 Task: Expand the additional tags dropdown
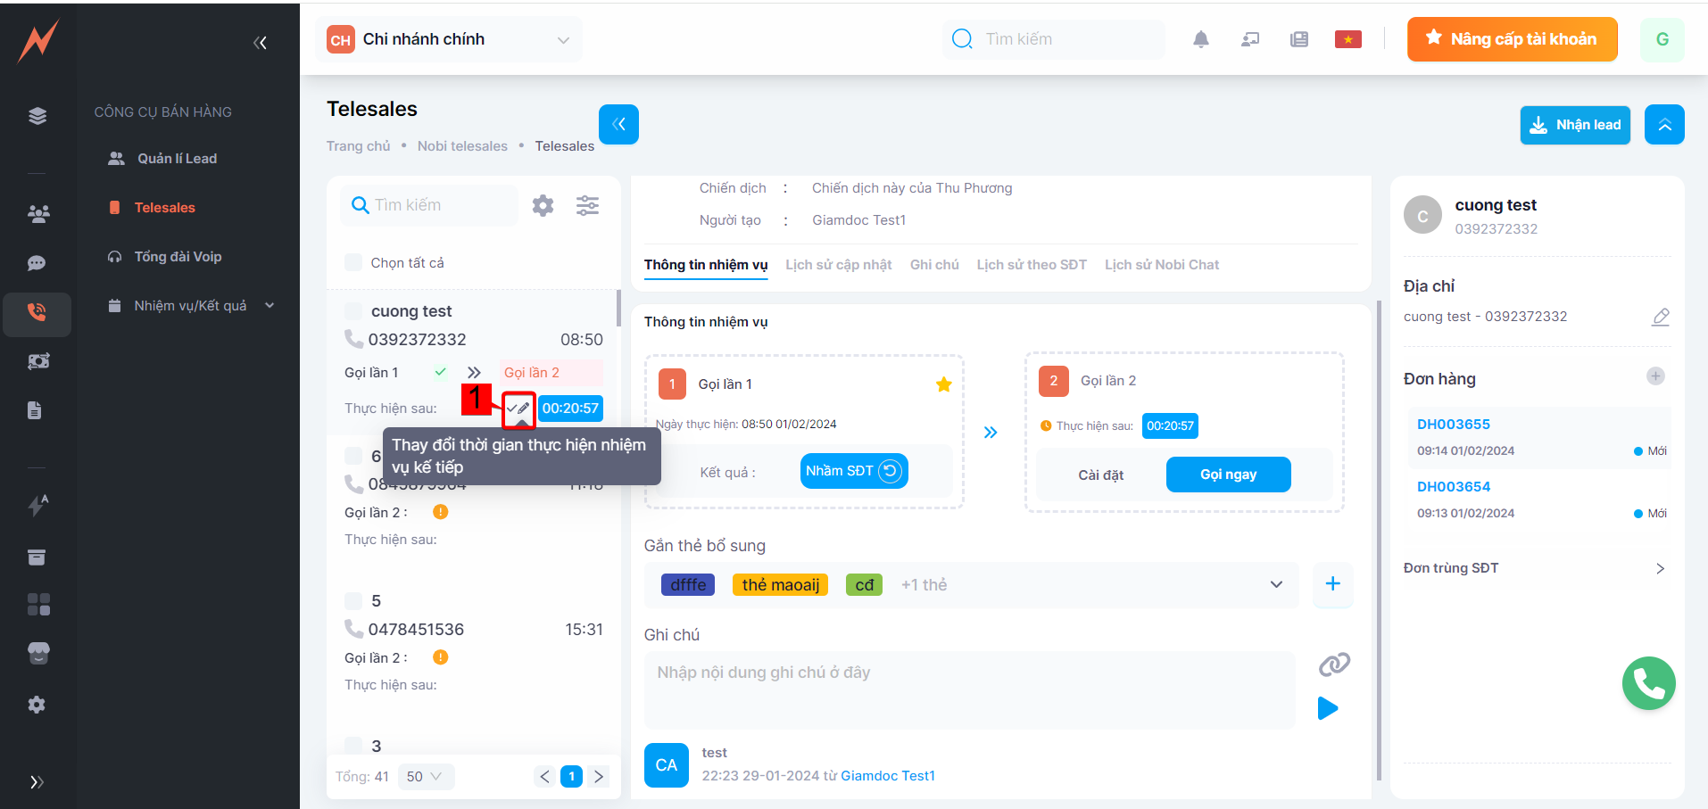click(x=1276, y=585)
